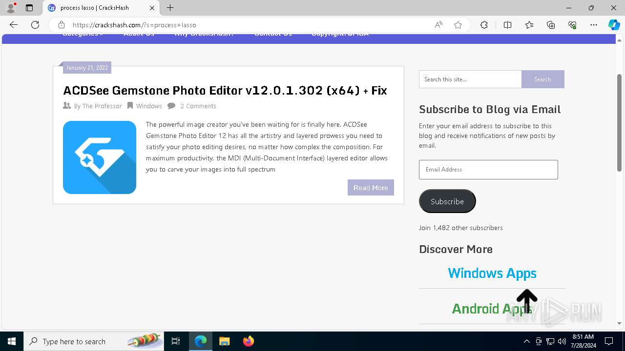This screenshot has width=625, height=351.
Task: Open the tab actions menu
Action: [x=29, y=8]
